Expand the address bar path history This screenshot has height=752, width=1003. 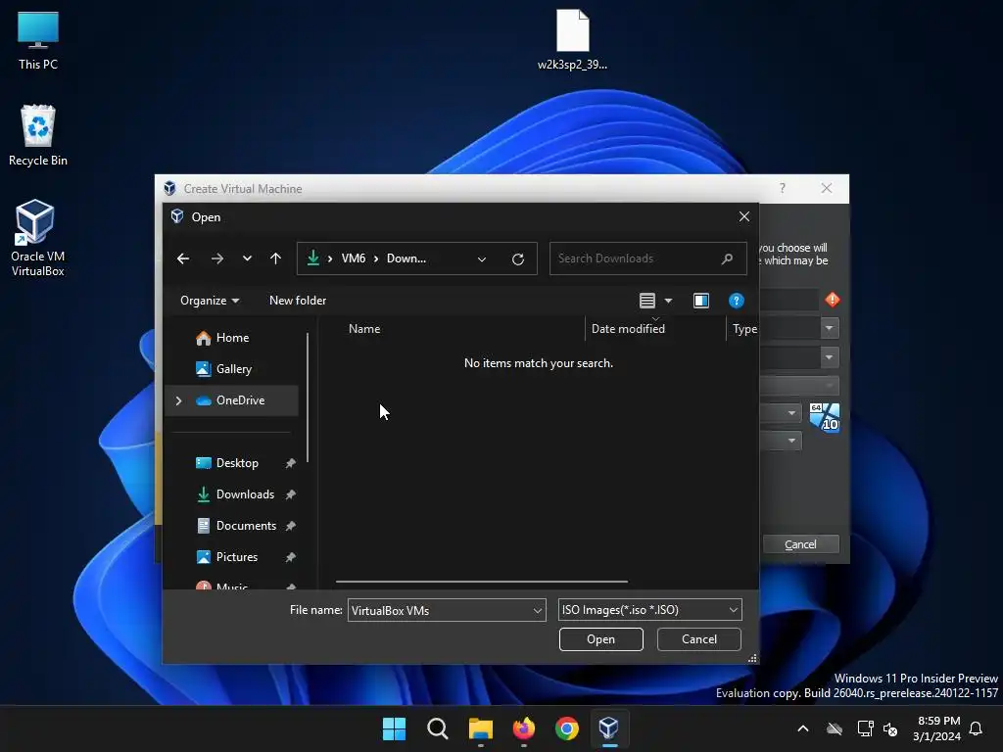pos(482,258)
